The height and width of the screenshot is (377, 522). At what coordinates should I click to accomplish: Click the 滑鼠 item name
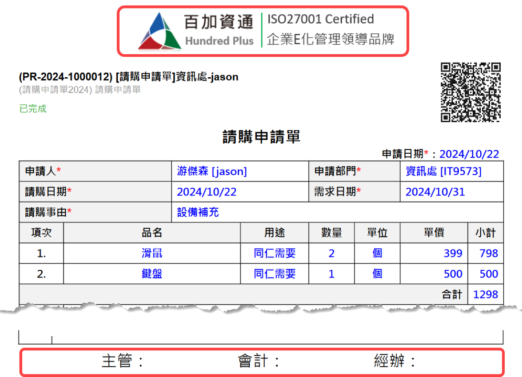[152, 253]
